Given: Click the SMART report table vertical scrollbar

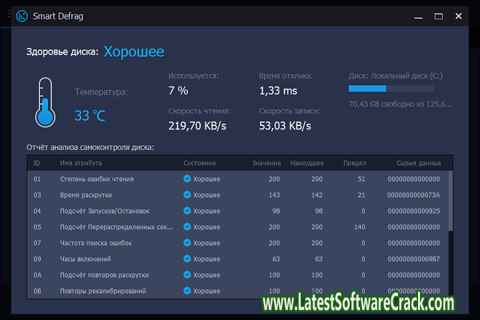Looking at the screenshot, I should pyautogui.click(x=450, y=200).
